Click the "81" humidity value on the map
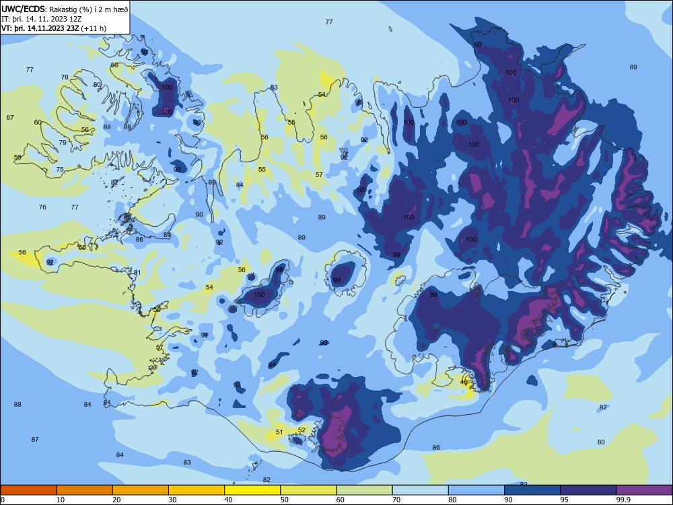The image size is (673, 505). coord(137,272)
